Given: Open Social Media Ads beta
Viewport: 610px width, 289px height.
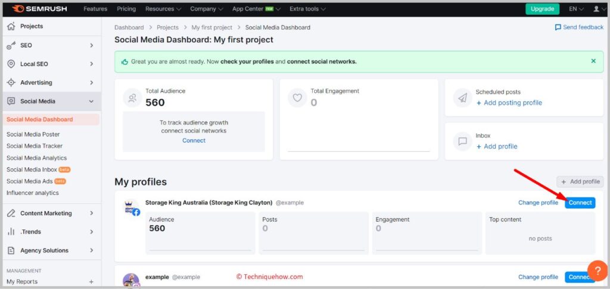Looking at the screenshot, I should point(36,181).
